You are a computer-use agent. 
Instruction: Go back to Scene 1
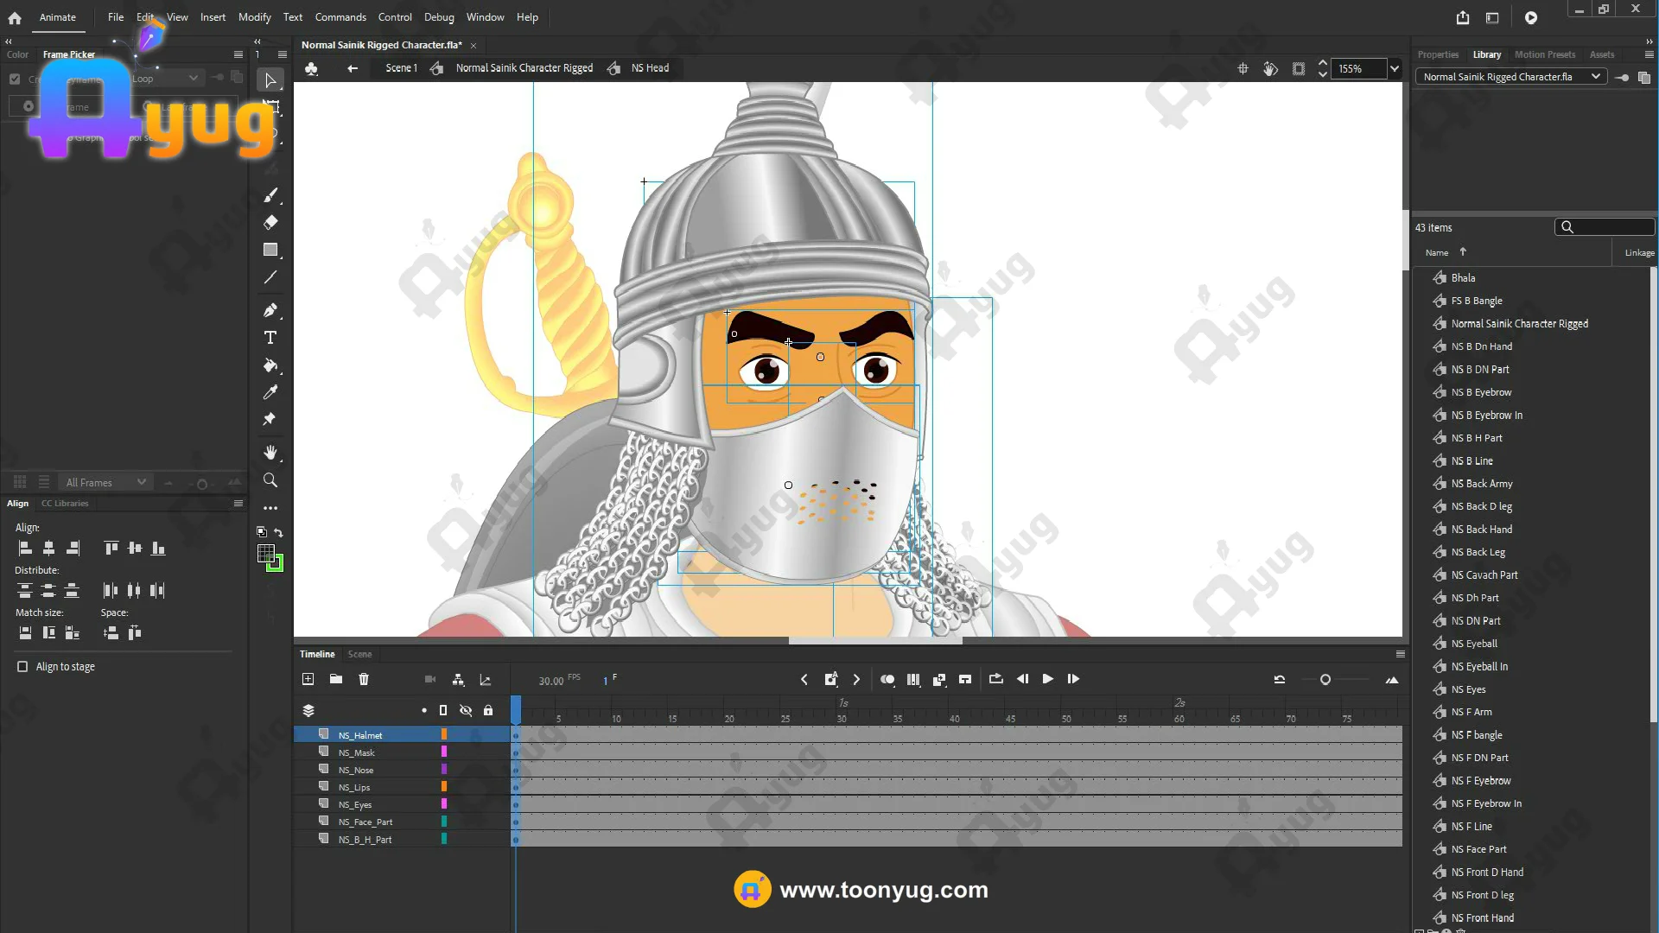(x=401, y=68)
